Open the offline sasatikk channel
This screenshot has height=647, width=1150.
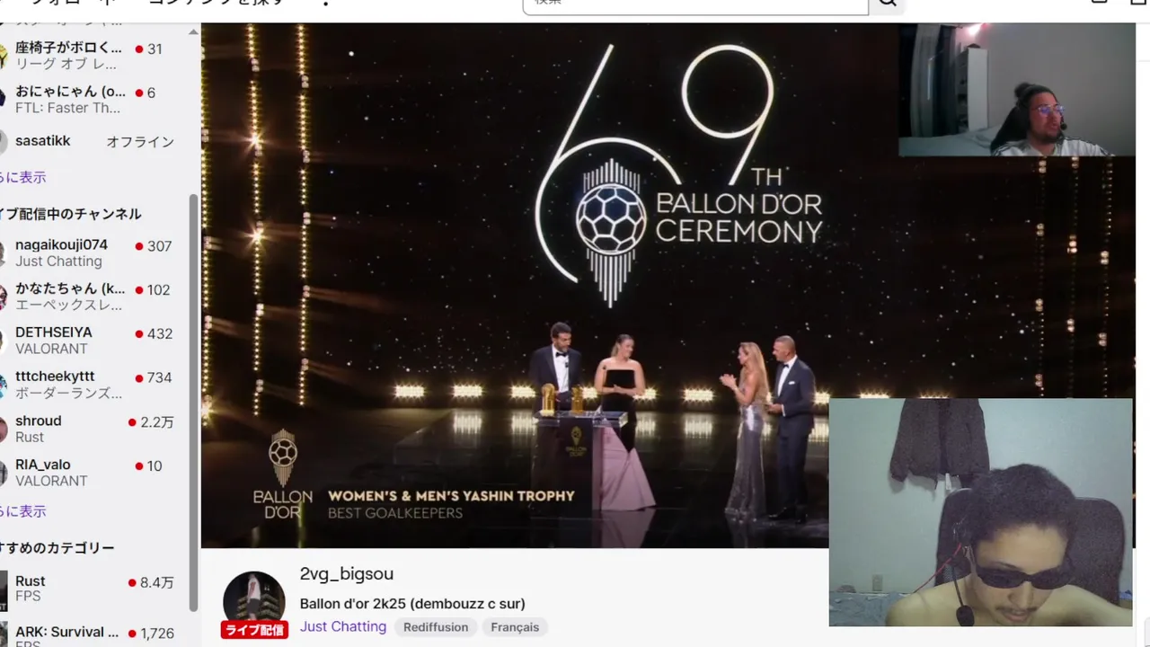tap(90, 141)
